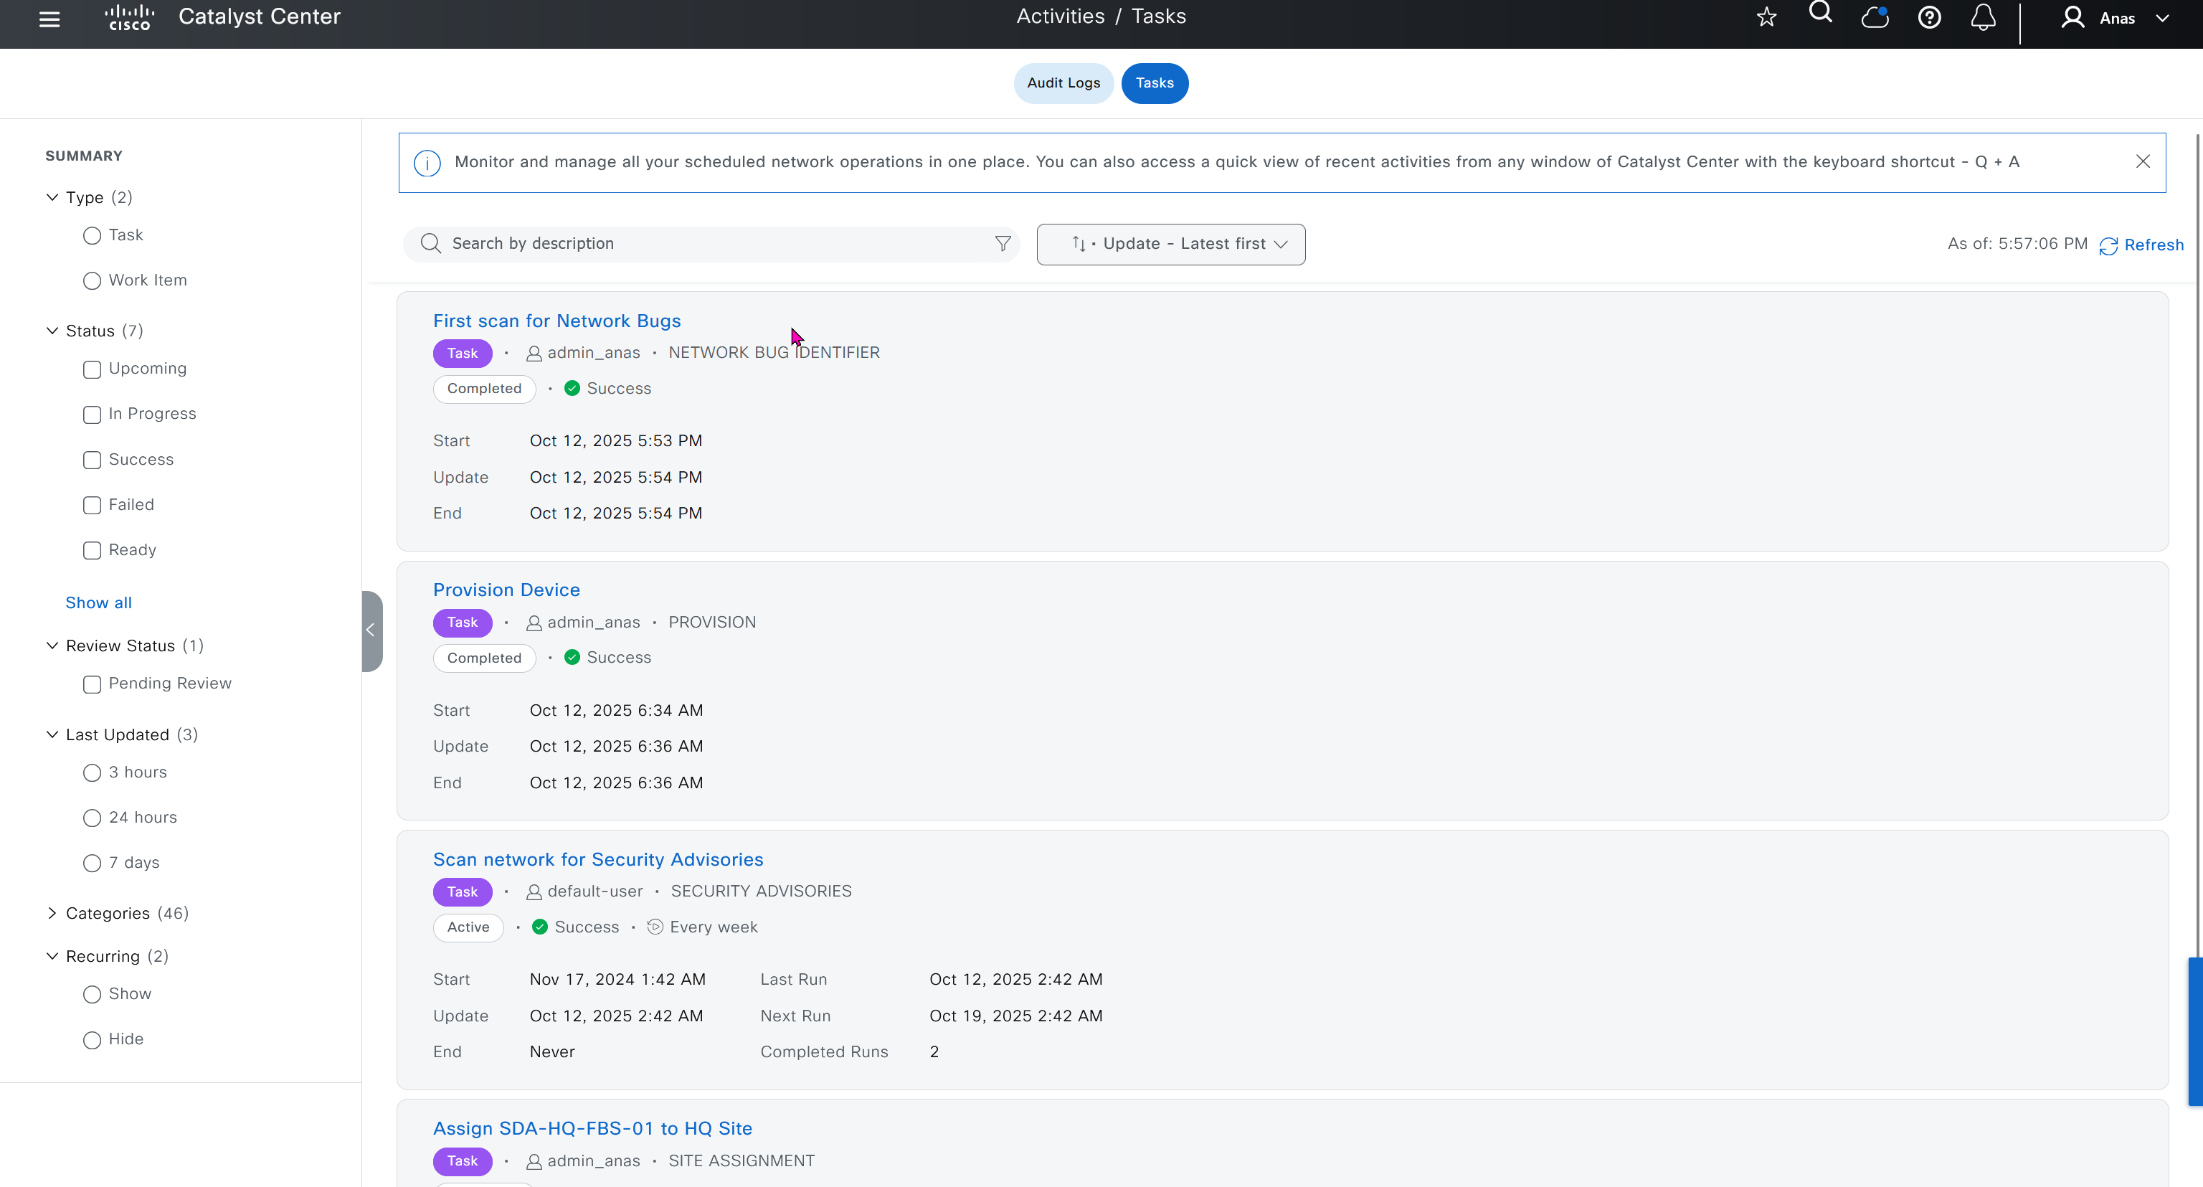Open the hamburger navigation menu
Image resolution: width=2203 pixels, height=1187 pixels.
[x=49, y=19]
